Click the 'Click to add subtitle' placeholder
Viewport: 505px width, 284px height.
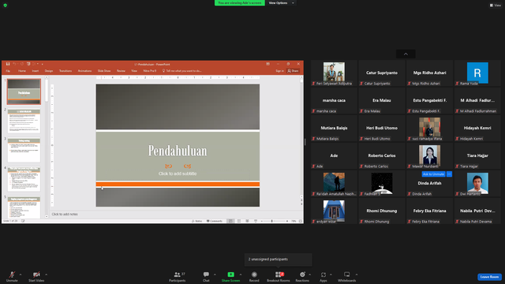tap(178, 174)
